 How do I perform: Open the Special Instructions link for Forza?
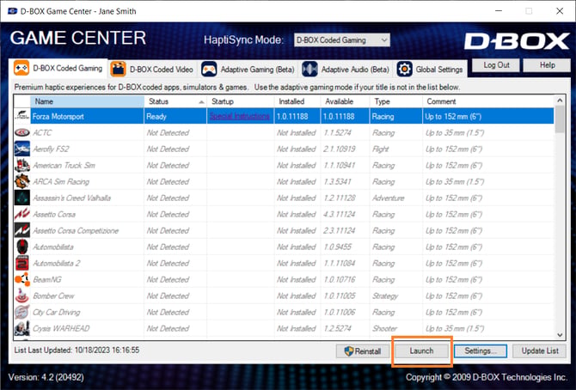coord(240,117)
